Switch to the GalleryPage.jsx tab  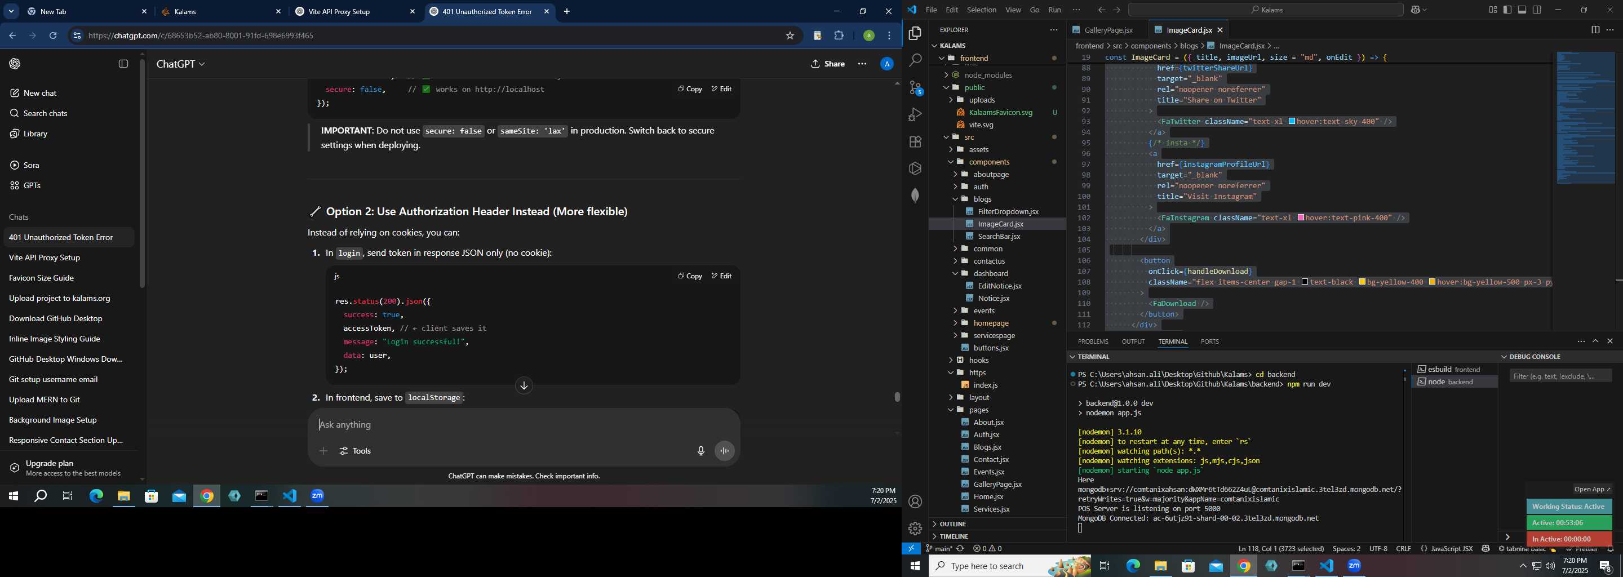(1107, 30)
